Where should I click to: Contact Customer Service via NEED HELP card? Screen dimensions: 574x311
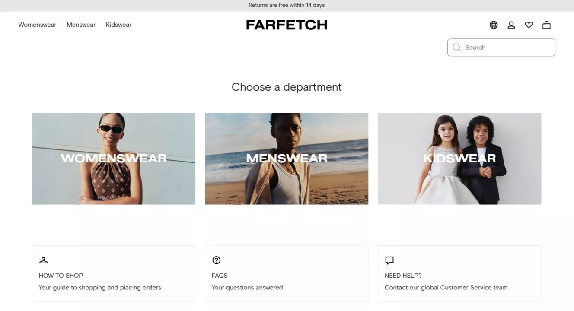coord(459,274)
